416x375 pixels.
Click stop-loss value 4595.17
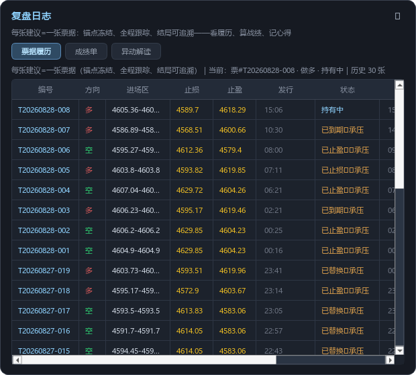click(189, 210)
